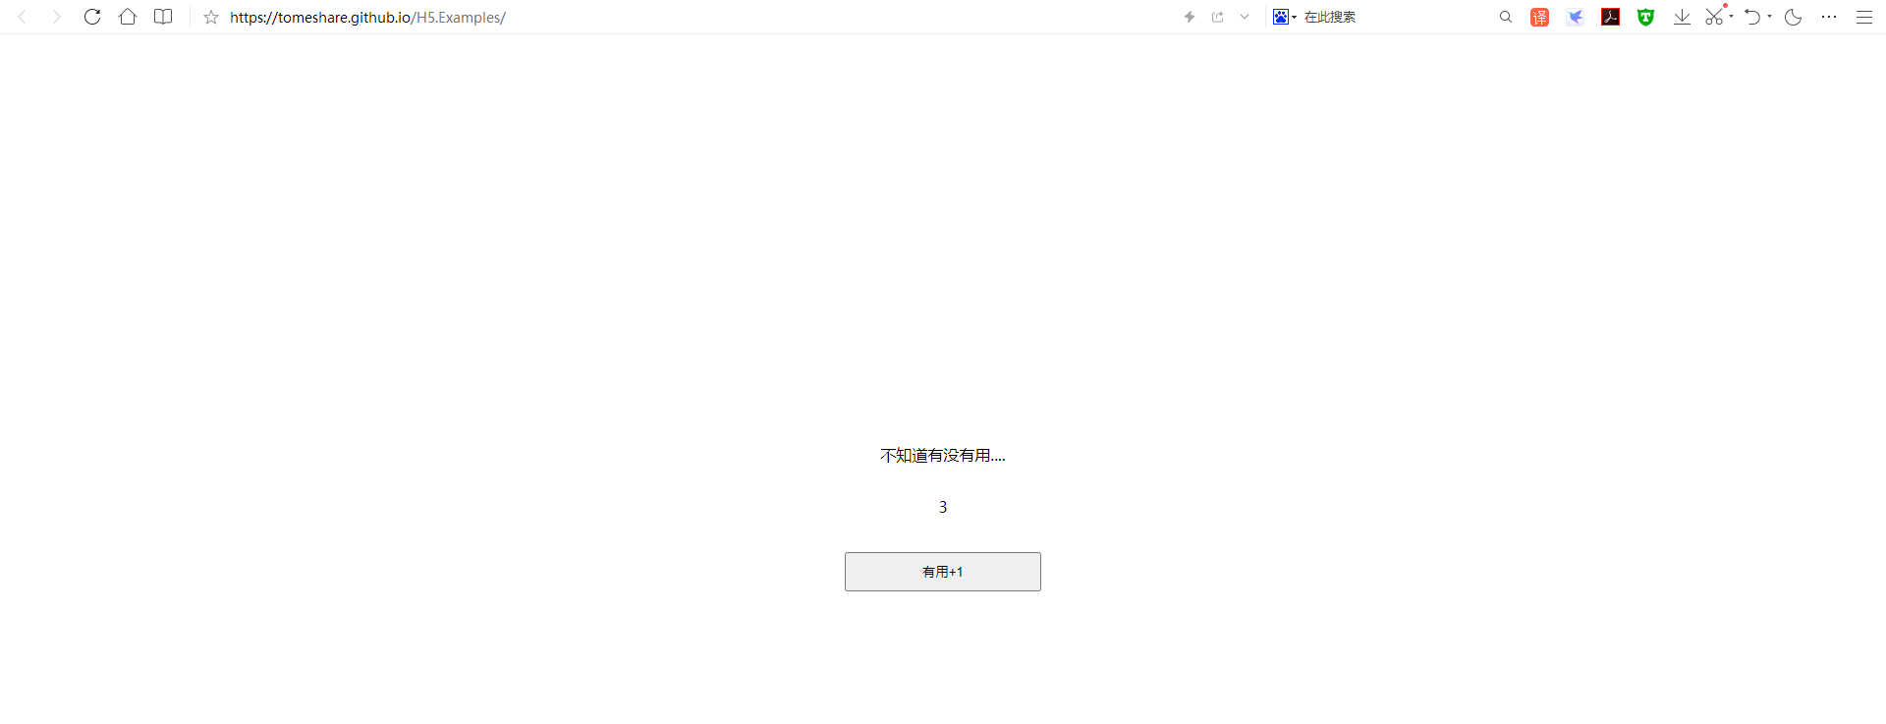Viewport: 1886px width, 724px height.
Task: Click the scissors screenshot tool
Action: click(x=1714, y=17)
